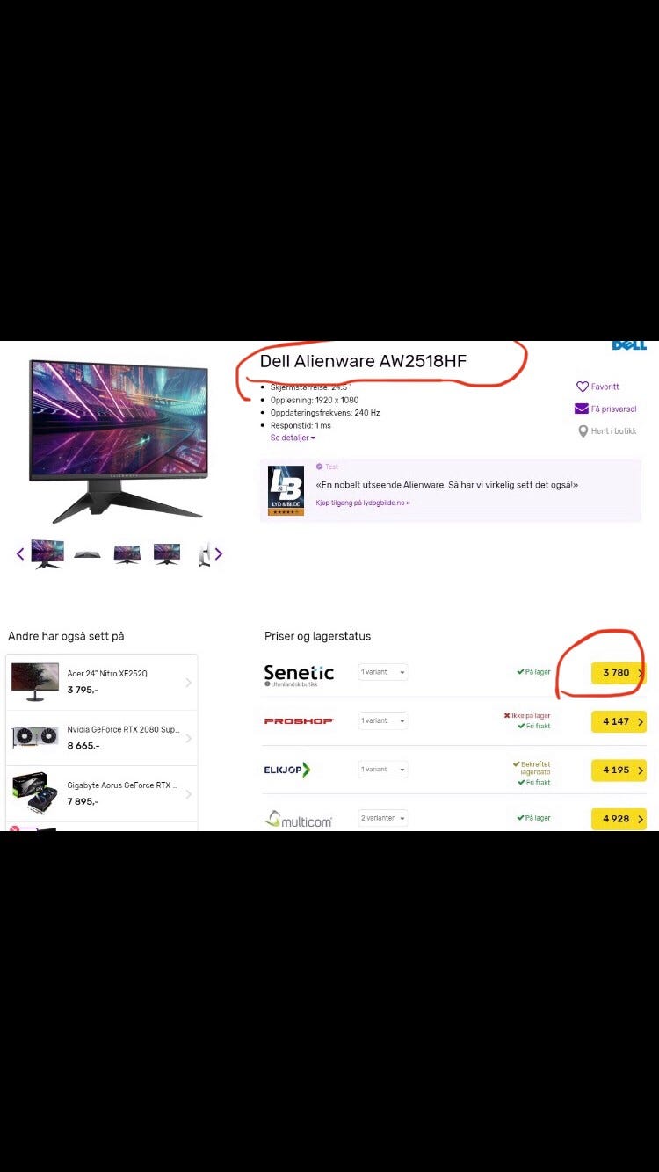Select the first monitor thumbnail

tap(47, 553)
